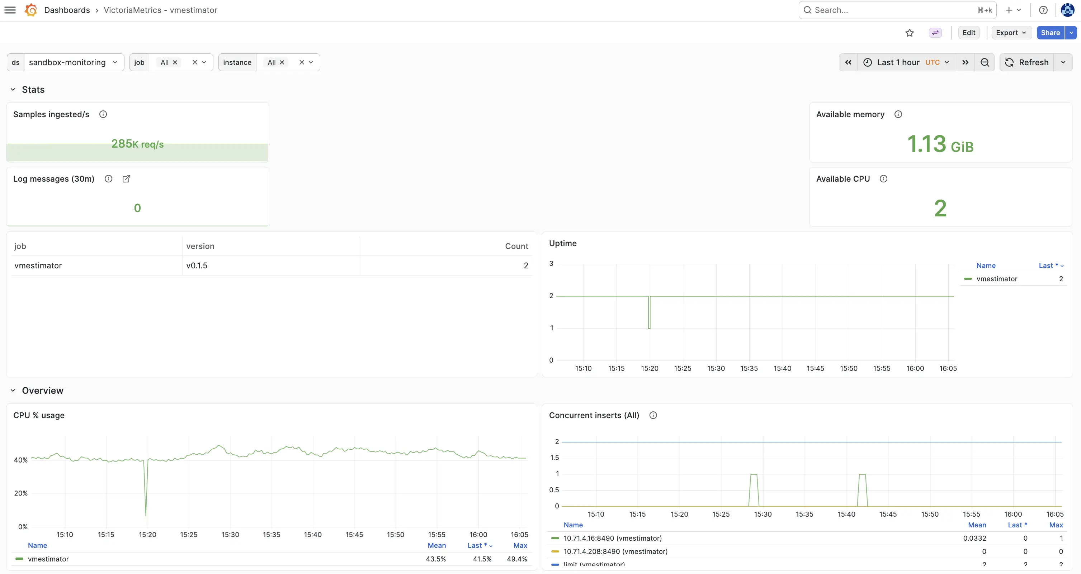Toggle 10.71.4.208:8490 series visibility
Viewport: 1081px width, 574px height.
(x=615, y=551)
